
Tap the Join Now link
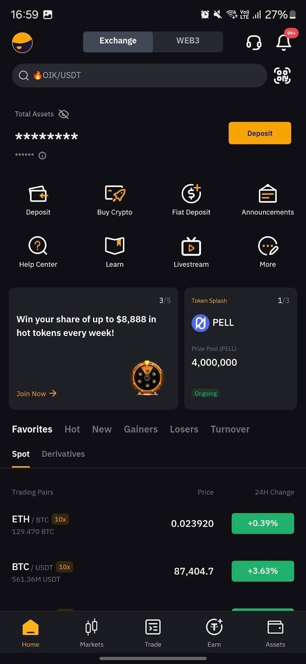(36, 393)
